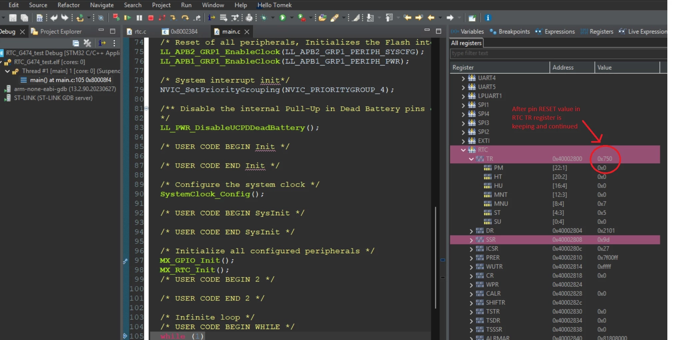This screenshot has width=691, height=340.
Task: Open the Registers view tab
Action: 597,31
